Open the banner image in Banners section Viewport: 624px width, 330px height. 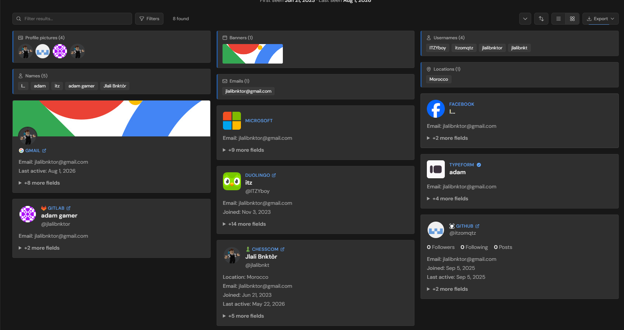[x=253, y=54]
